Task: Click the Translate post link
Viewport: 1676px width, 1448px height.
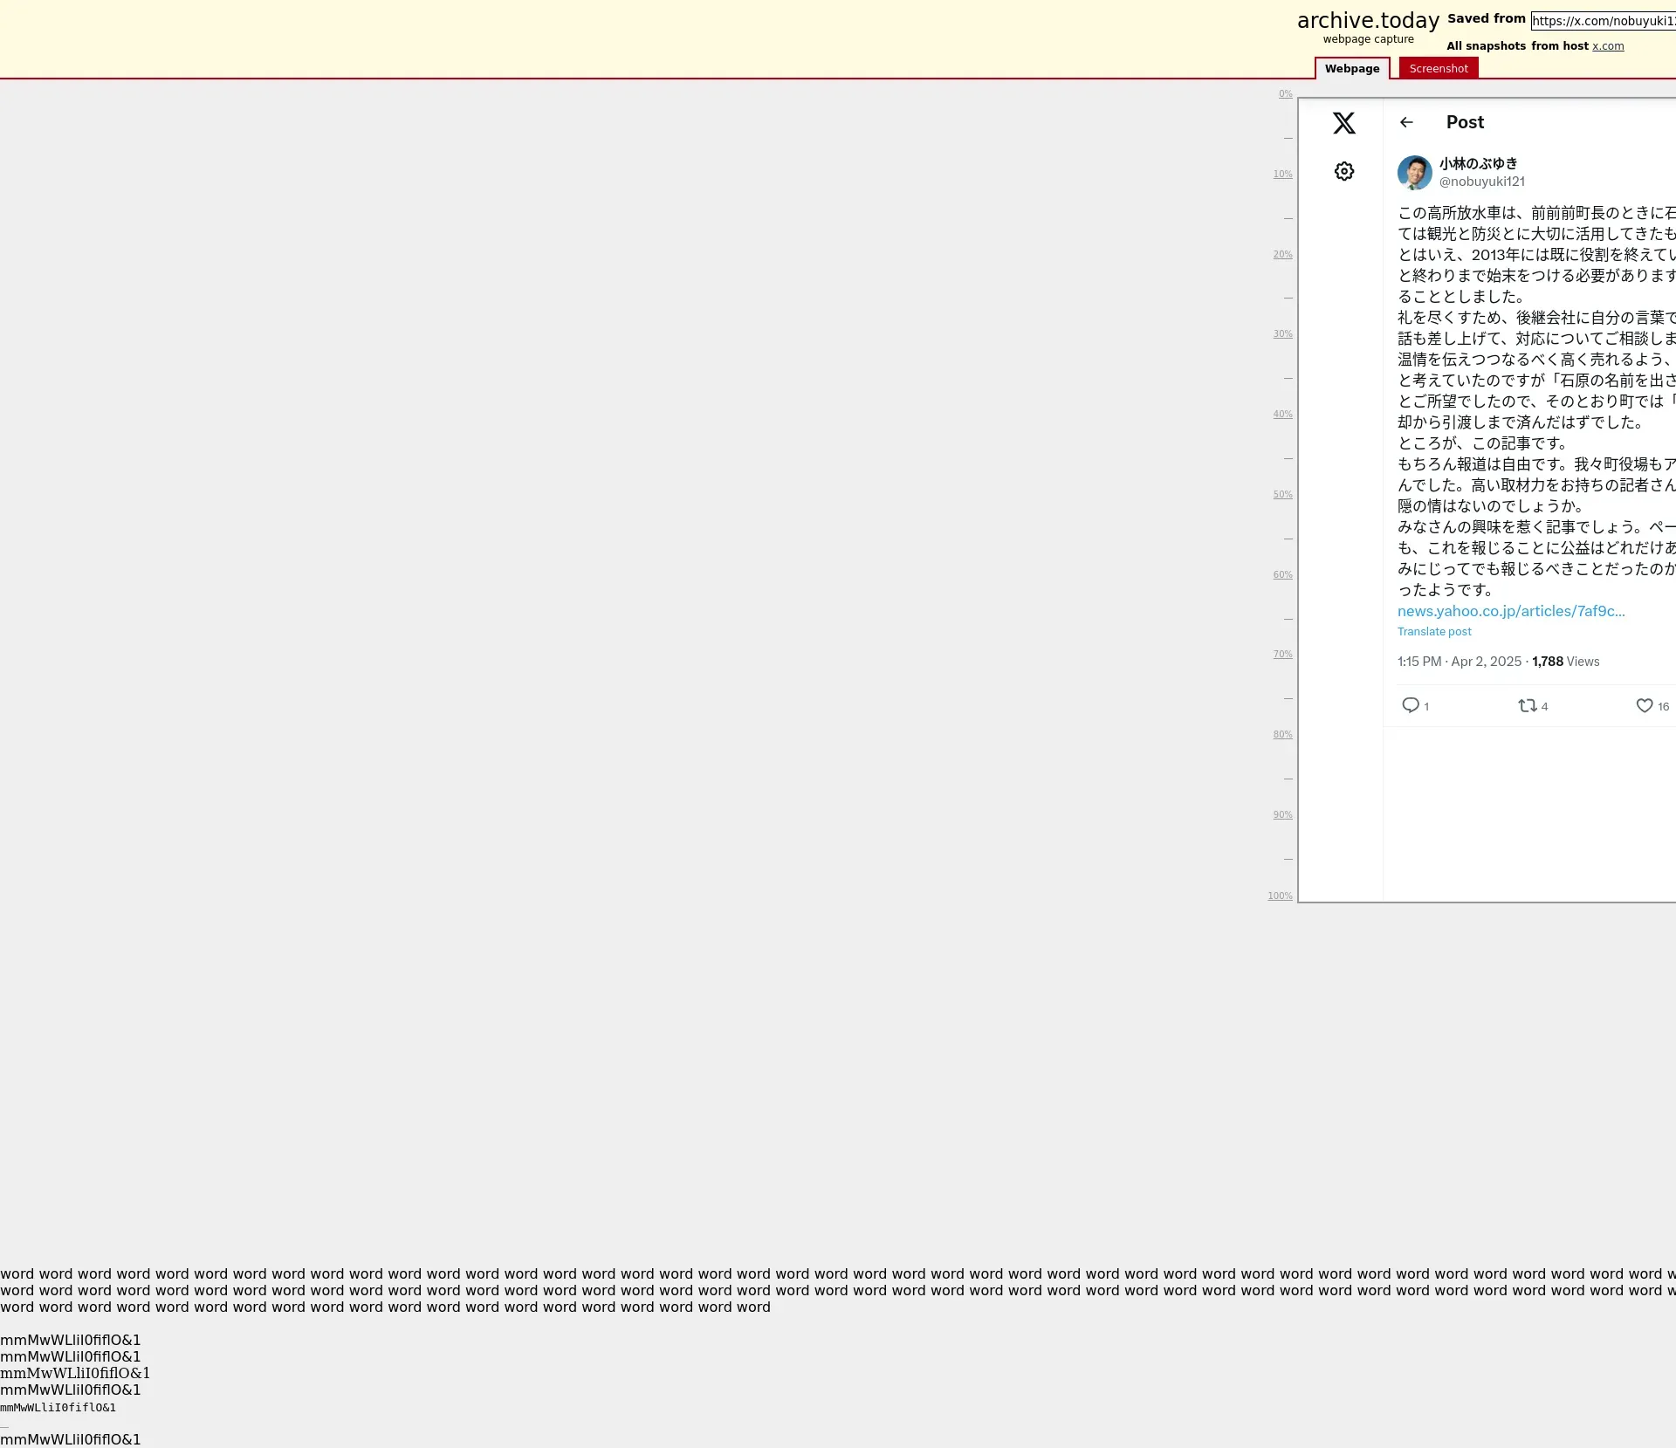Action: (x=1433, y=631)
